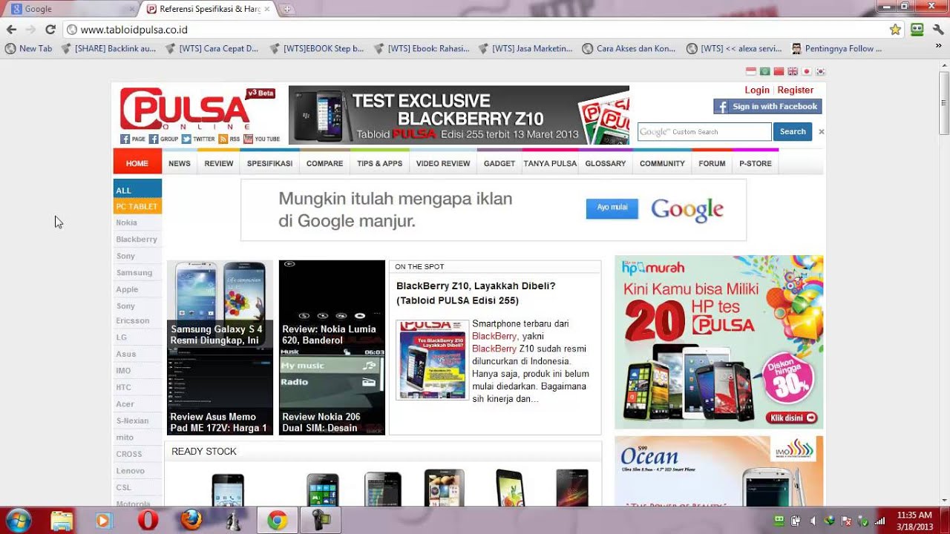Select the Korean flag language icon
This screenshot has height=534, width=950.
[x=820, y=72]
